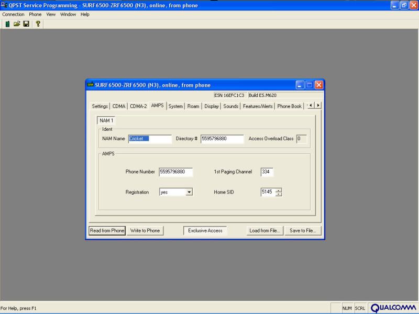This screenshot has height=314, width=419.
Task: Minimize the SURF6500 inner window
Action: [300, 85]
